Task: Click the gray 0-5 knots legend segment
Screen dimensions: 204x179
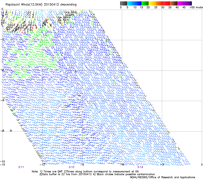Action: click(x=124, y=3)
